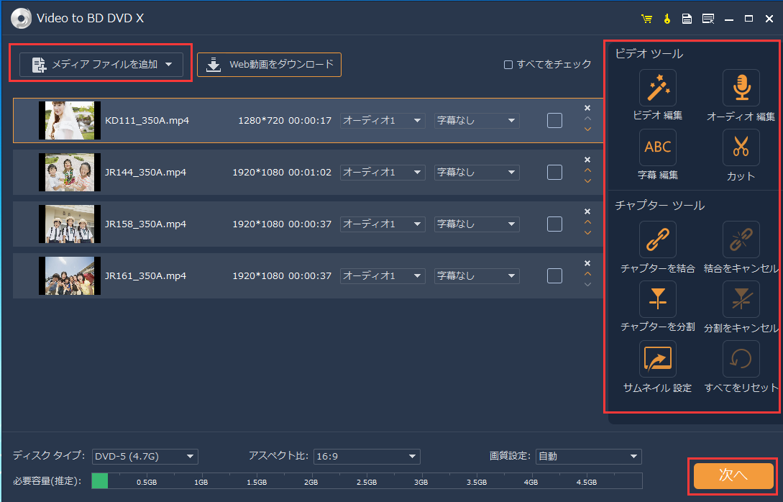Click the メディアファイルを追加 button
783x502 pixels.
pos(100,65)
